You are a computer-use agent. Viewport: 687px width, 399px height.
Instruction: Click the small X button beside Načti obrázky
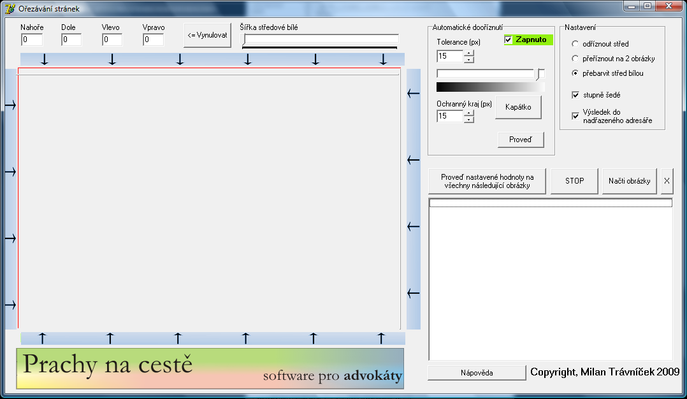[x=667, y=181]
